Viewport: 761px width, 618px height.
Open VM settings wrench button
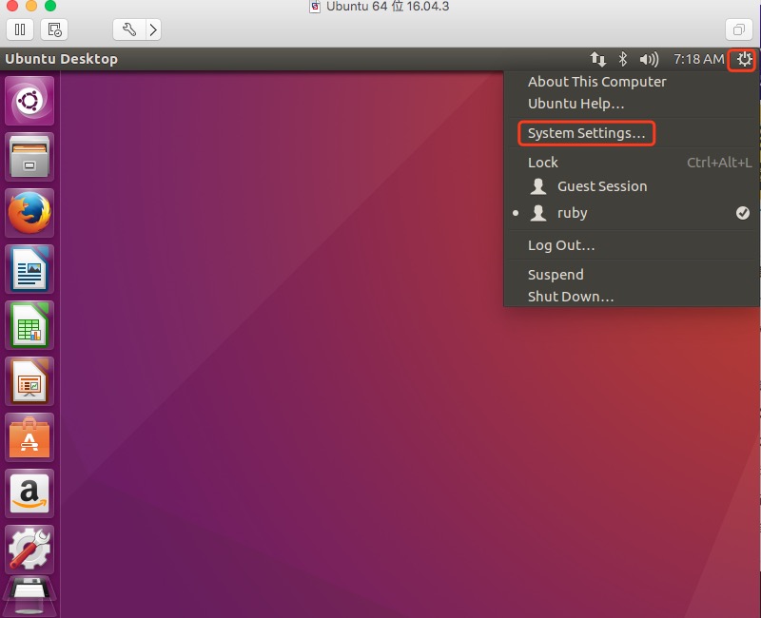(x=129, y=29)
